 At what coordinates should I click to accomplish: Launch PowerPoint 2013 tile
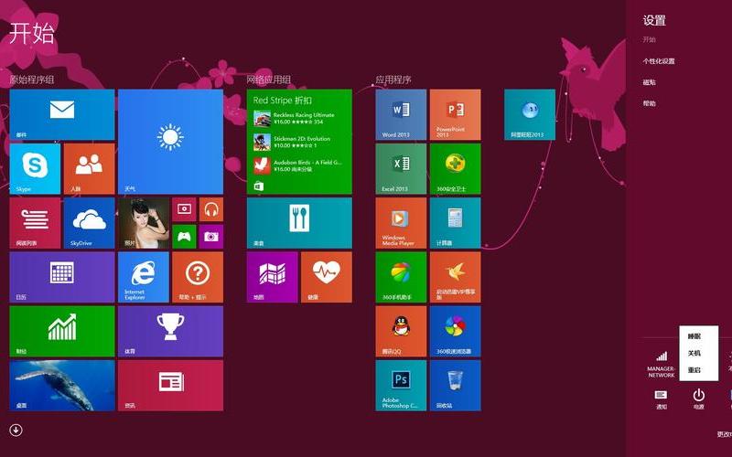(x=455, y=114)
